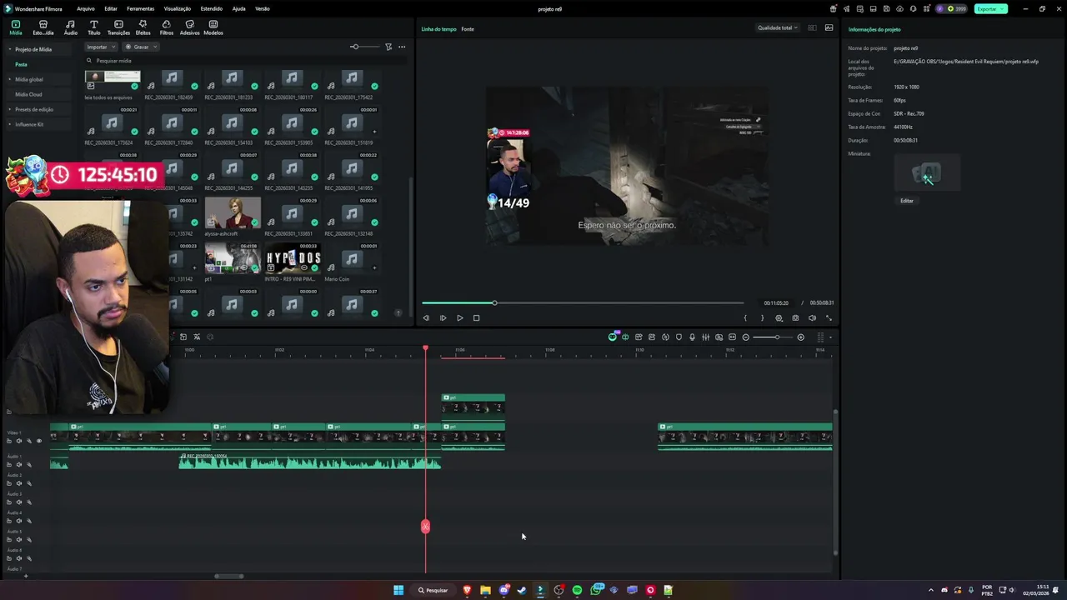
Task: Open Spotify from the Windows taskbar
Action: tap(577, 590)
